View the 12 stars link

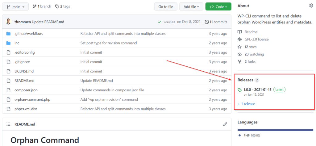tap(251, 47)
